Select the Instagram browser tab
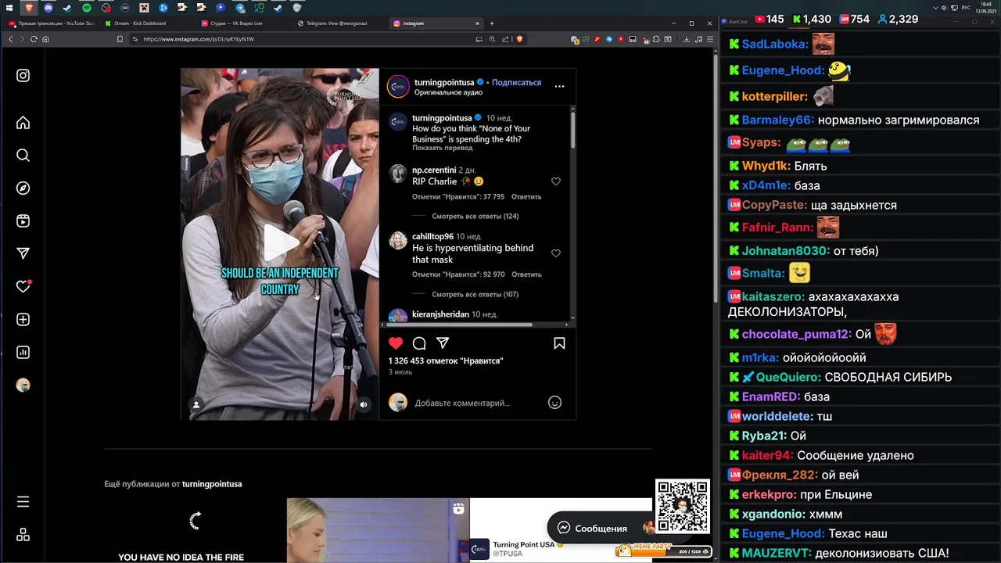 (436, 23)
